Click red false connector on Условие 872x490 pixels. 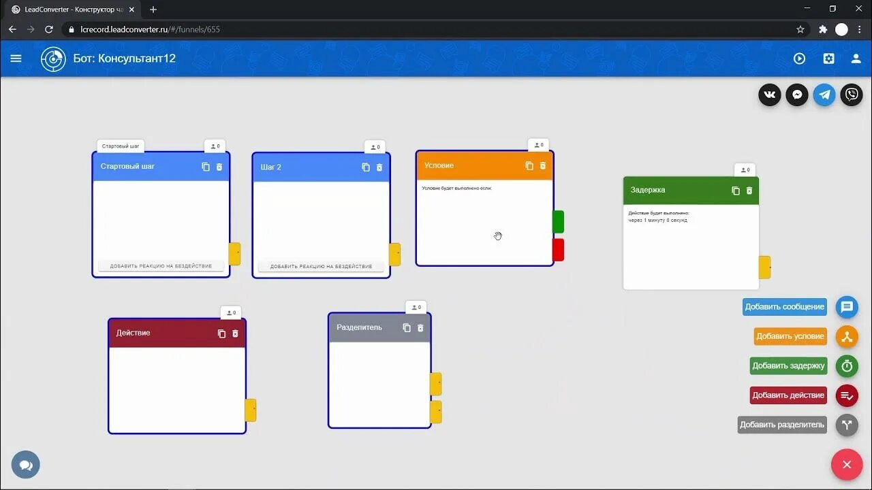coord(558,250)
